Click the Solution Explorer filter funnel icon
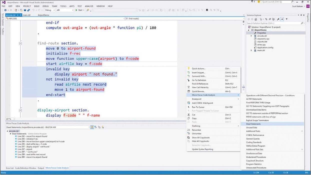This screenshot has height=175, width=311. pos(286,19)
